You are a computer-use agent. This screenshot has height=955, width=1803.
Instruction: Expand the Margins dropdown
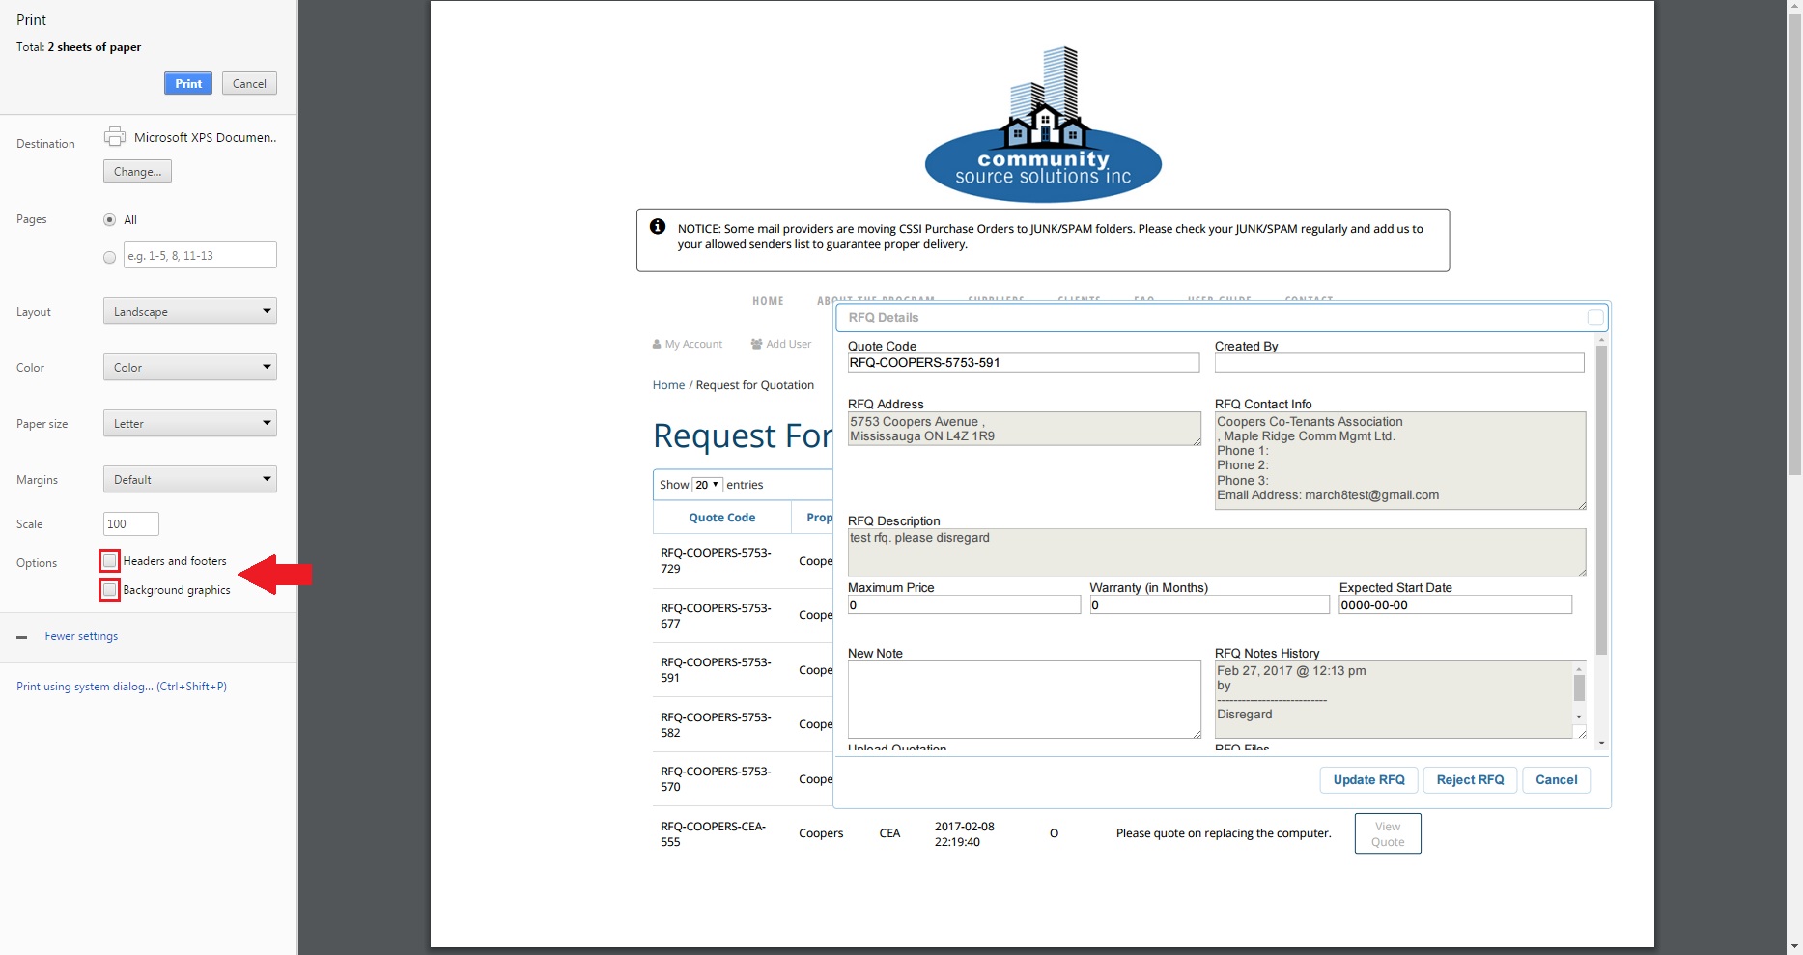(x=189, y=480)
